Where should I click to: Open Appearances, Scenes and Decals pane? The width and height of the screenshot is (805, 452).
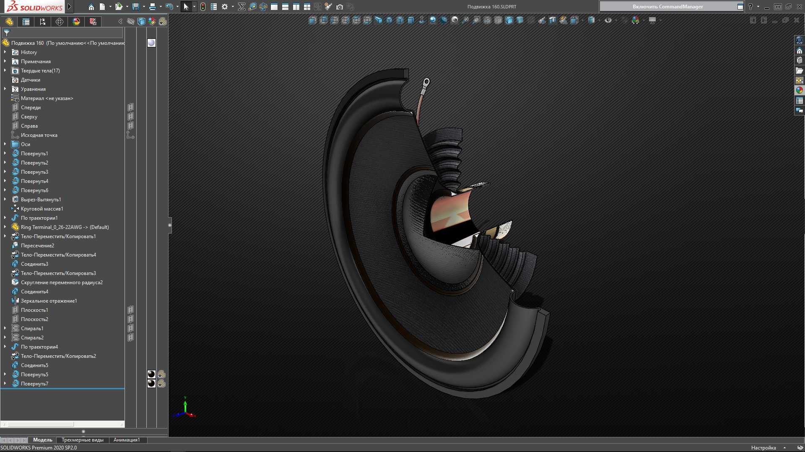click(x=800, y=90)
